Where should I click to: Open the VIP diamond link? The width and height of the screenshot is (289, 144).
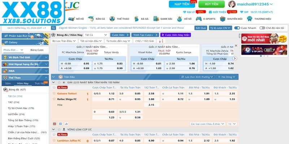point(244,12)
